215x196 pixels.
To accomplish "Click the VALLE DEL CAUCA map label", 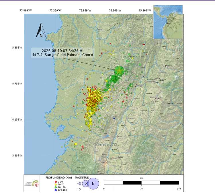I will [106, 145].
